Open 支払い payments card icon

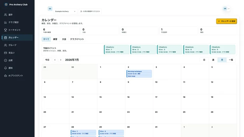click(5, 53)
